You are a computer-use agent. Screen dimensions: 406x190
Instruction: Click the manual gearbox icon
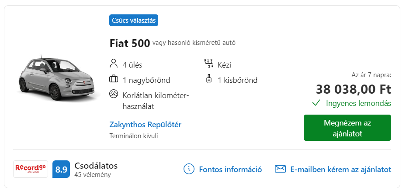(208, 64)
